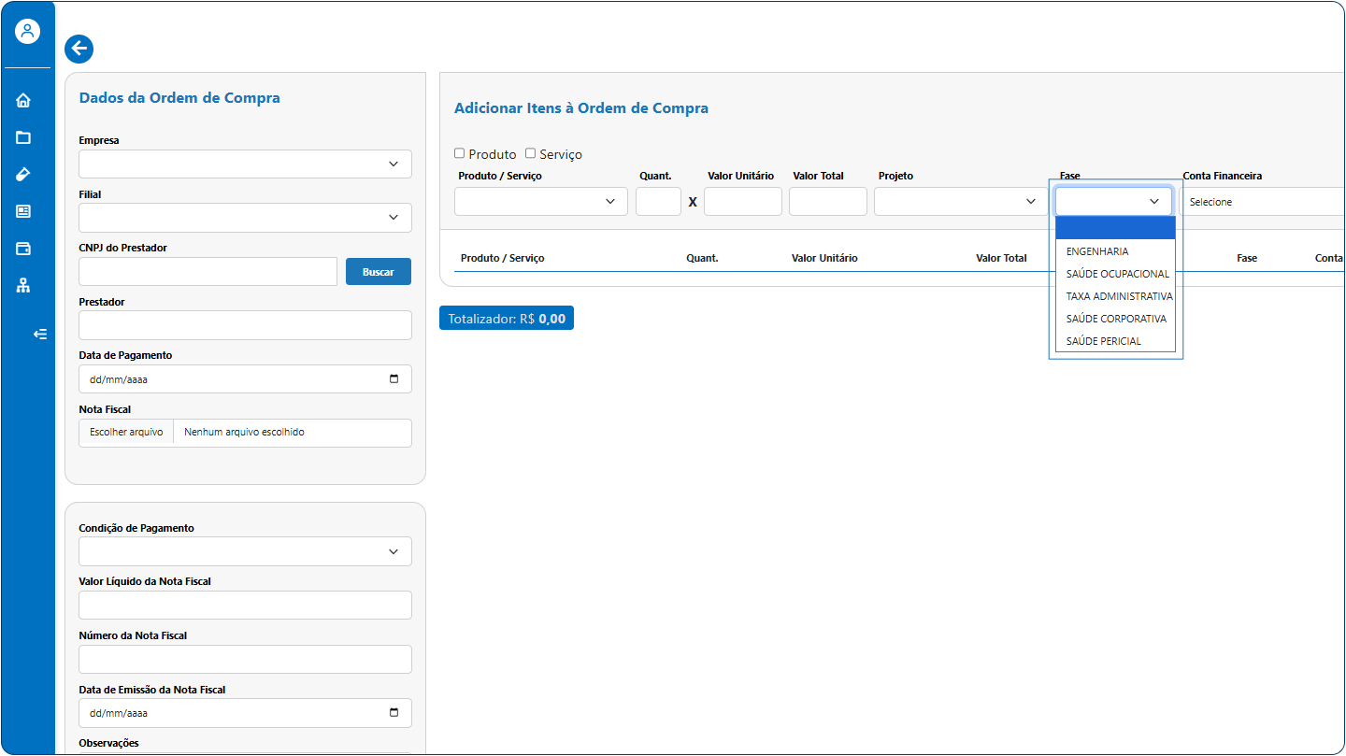This screenshot has width=1346, height=756.
Task: Check the Produto checkbox
Action: pos(459,153)
